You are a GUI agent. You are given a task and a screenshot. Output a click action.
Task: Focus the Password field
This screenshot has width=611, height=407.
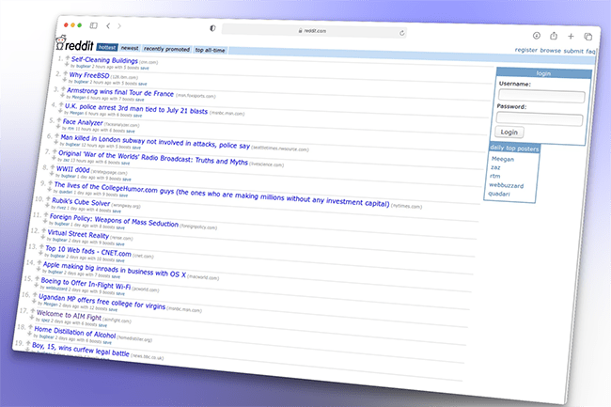click(x=540, y=119)
